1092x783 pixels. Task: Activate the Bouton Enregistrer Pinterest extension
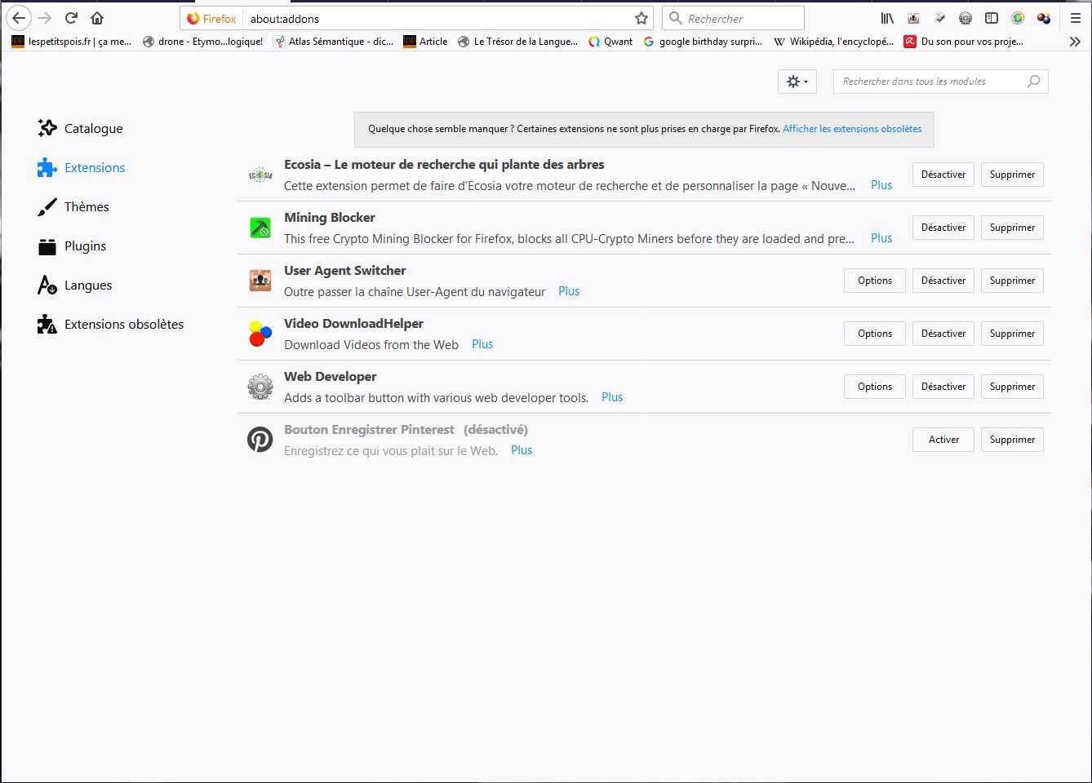coord(943,440)
